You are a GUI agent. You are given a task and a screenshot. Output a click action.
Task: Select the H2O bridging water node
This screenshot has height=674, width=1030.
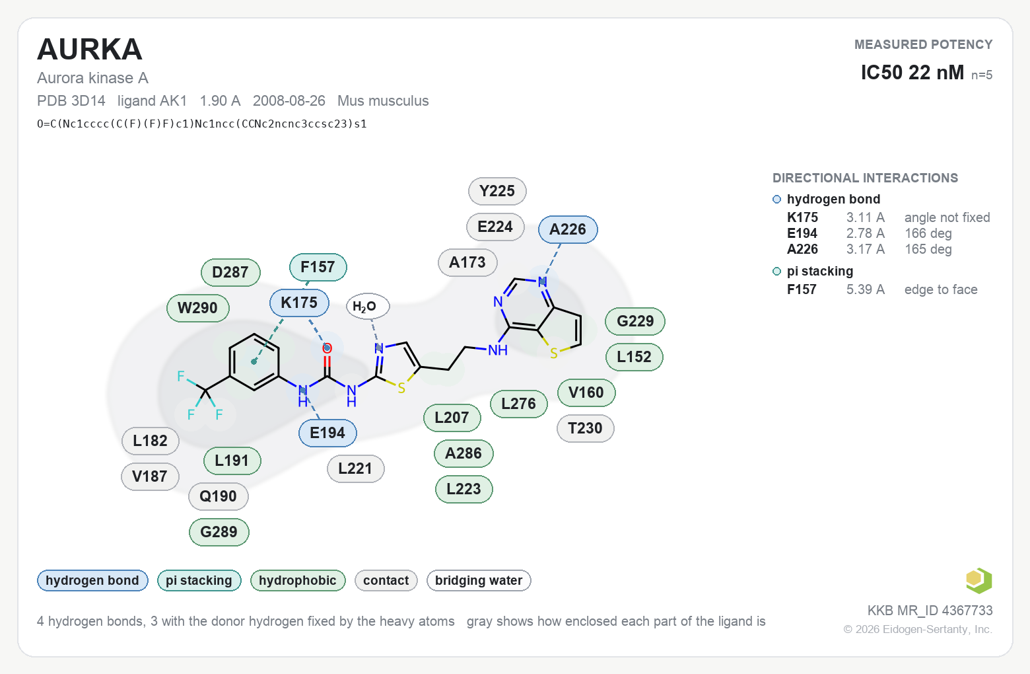(368, 306)
